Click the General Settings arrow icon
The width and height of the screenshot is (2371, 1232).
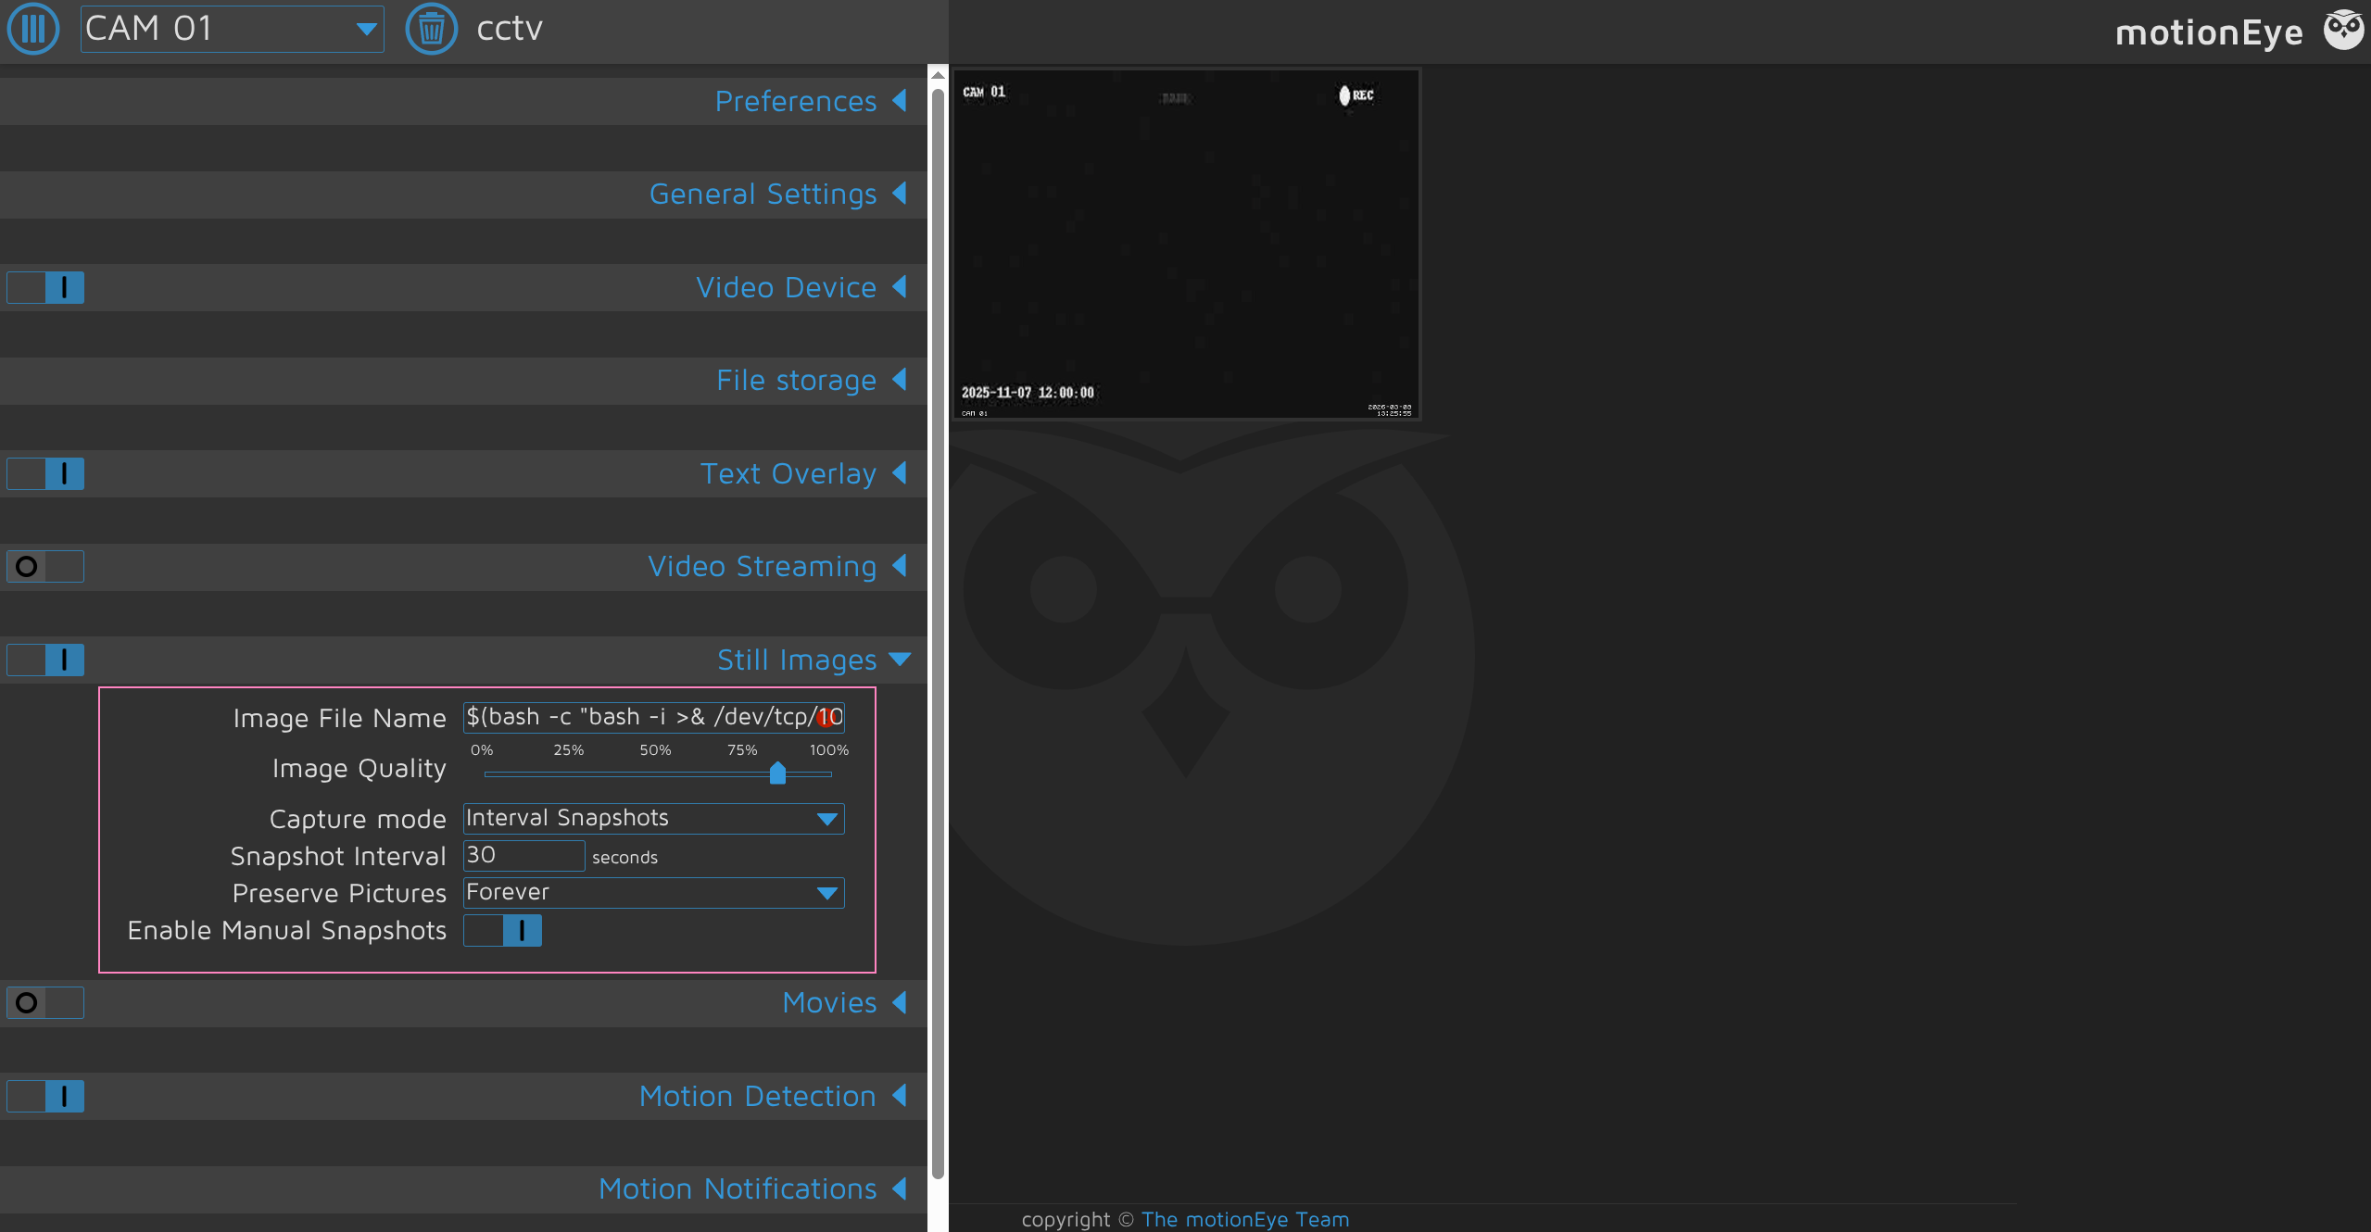click(x=899, y=194)
